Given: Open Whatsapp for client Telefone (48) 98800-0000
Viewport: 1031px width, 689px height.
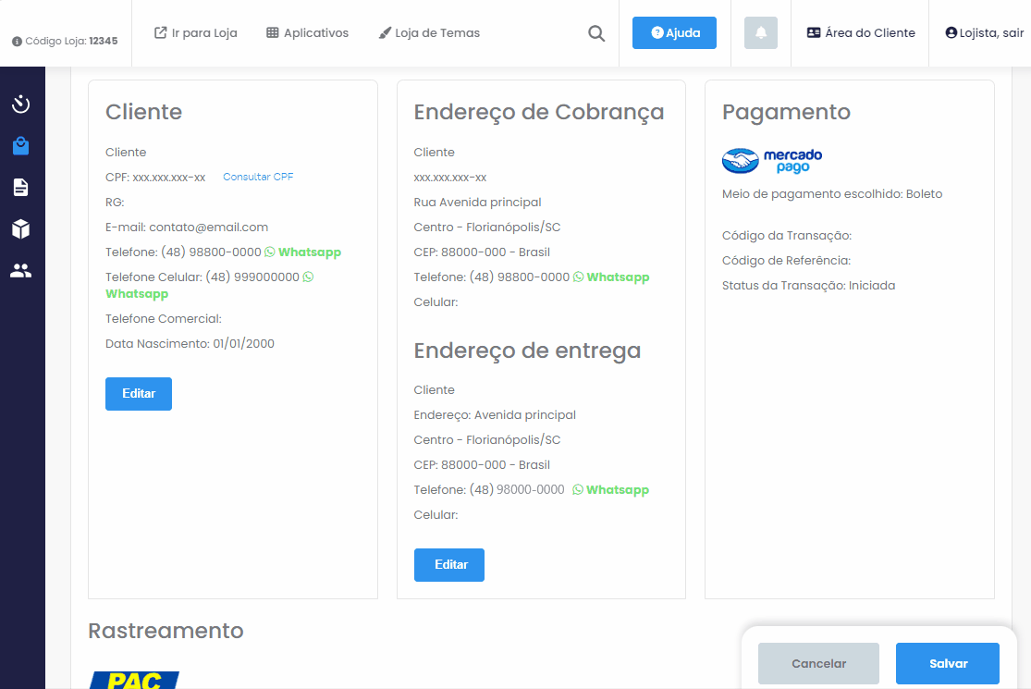Looking at the screenshot, I should point(302,252).
